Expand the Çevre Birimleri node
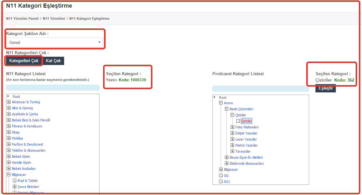The image size is (362, 195). pyautogui.click(x=15, y=186)
